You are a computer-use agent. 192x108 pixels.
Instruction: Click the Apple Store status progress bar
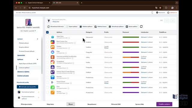131,37
